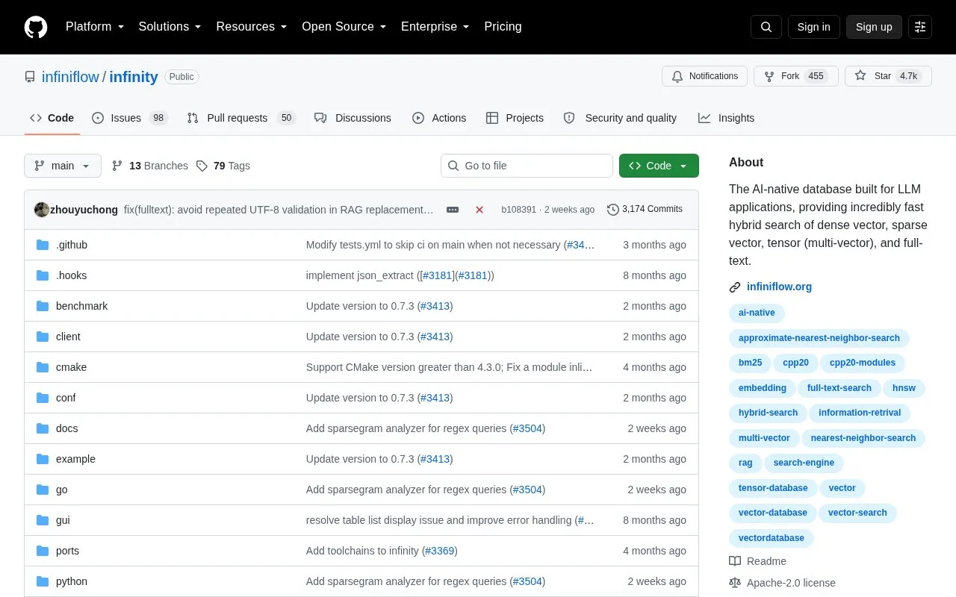
Task: Expand the Platform menu
Action: pos(95,27)
